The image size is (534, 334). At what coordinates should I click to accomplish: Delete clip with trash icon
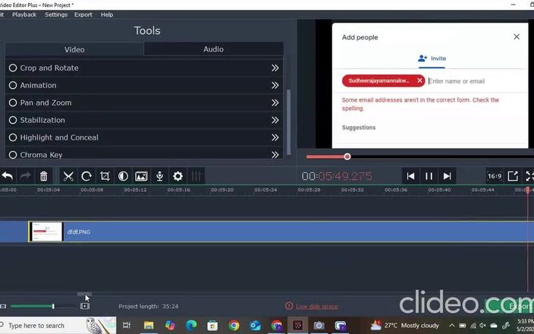pos(43,176)
